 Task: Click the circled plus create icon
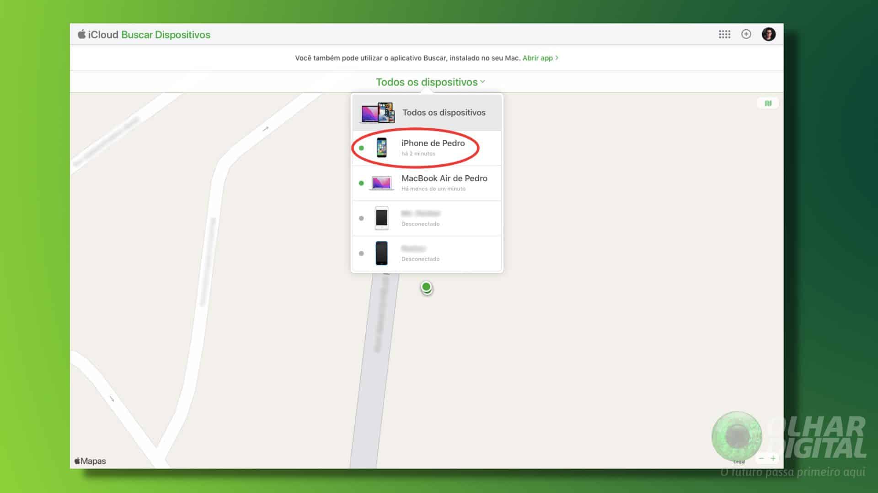pos(746,34)
